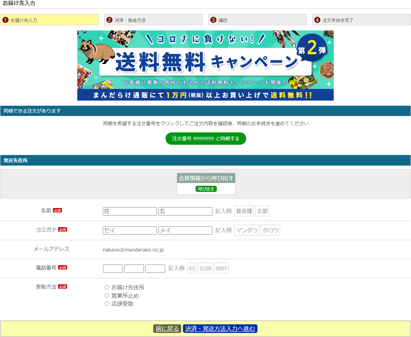Select the 店頭受取 radio option
The width and height of the screenshot is (411, 337).
pos(107,304)
